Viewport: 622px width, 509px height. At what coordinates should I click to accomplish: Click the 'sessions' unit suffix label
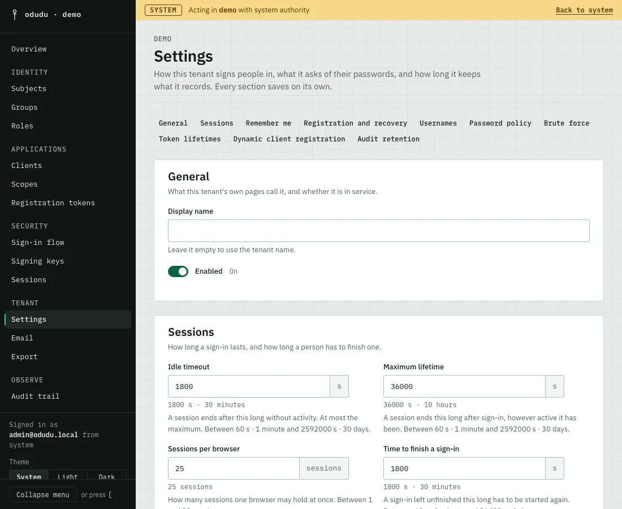point(323,468)
